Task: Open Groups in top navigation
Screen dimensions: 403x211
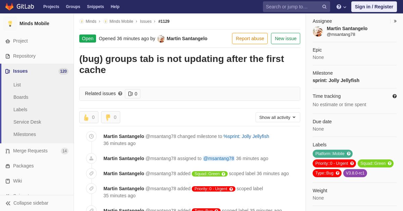Action: [73, 7]
